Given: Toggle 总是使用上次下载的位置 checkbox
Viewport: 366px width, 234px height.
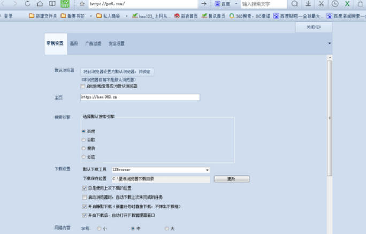Looking at the screenshot, I should [x=85, y=188].
